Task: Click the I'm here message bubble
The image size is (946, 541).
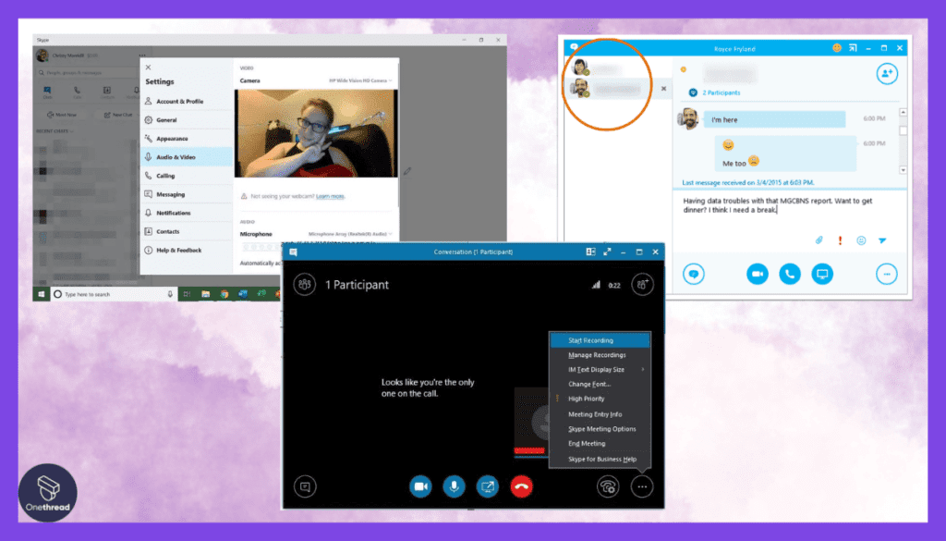Action: click(x=775, y=119)
